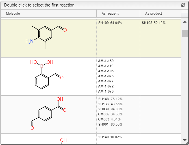Select reaction AM-1-159
This screenshot has width=189, height=145.
(x=106, y=61)
